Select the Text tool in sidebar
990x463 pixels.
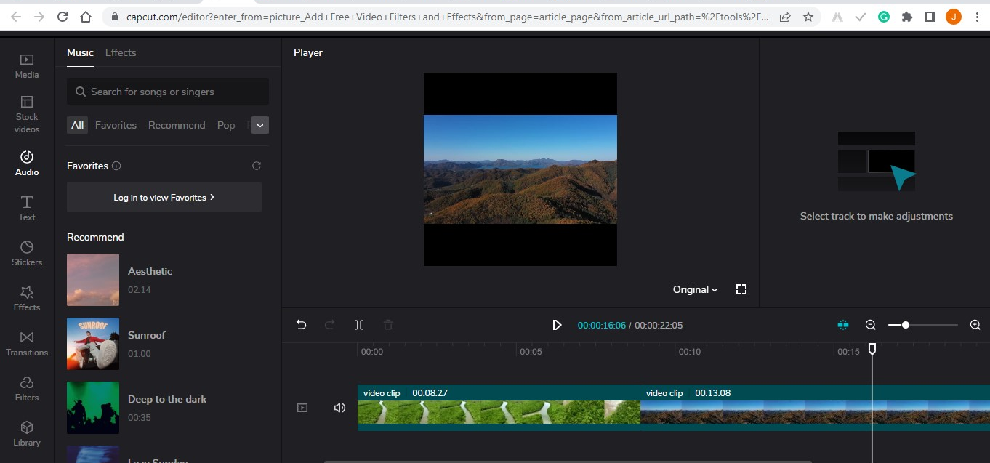click(27, 207)
